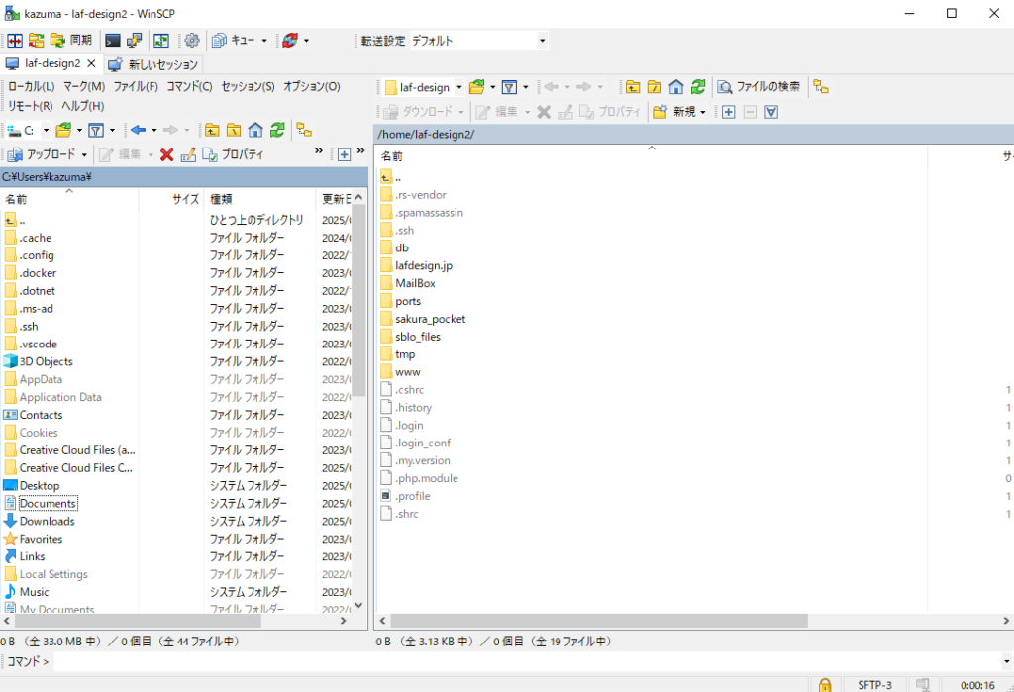This screenshot has width=1014, height=692.
Task: Go to remote root directory icon
Action: tap(655, 87)
